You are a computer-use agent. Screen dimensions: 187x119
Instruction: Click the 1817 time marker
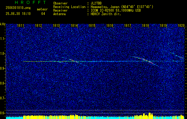128,26
